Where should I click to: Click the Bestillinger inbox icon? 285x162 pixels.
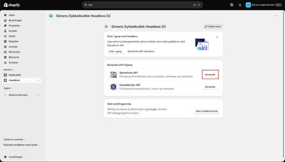[5, 20]
